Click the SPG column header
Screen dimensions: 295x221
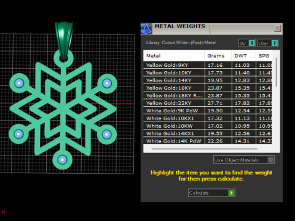[x=264, y=56]
